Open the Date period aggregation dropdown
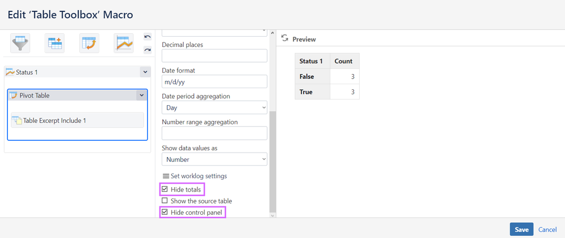This screenshot has width=565, height=238. [x=214, y=107]
